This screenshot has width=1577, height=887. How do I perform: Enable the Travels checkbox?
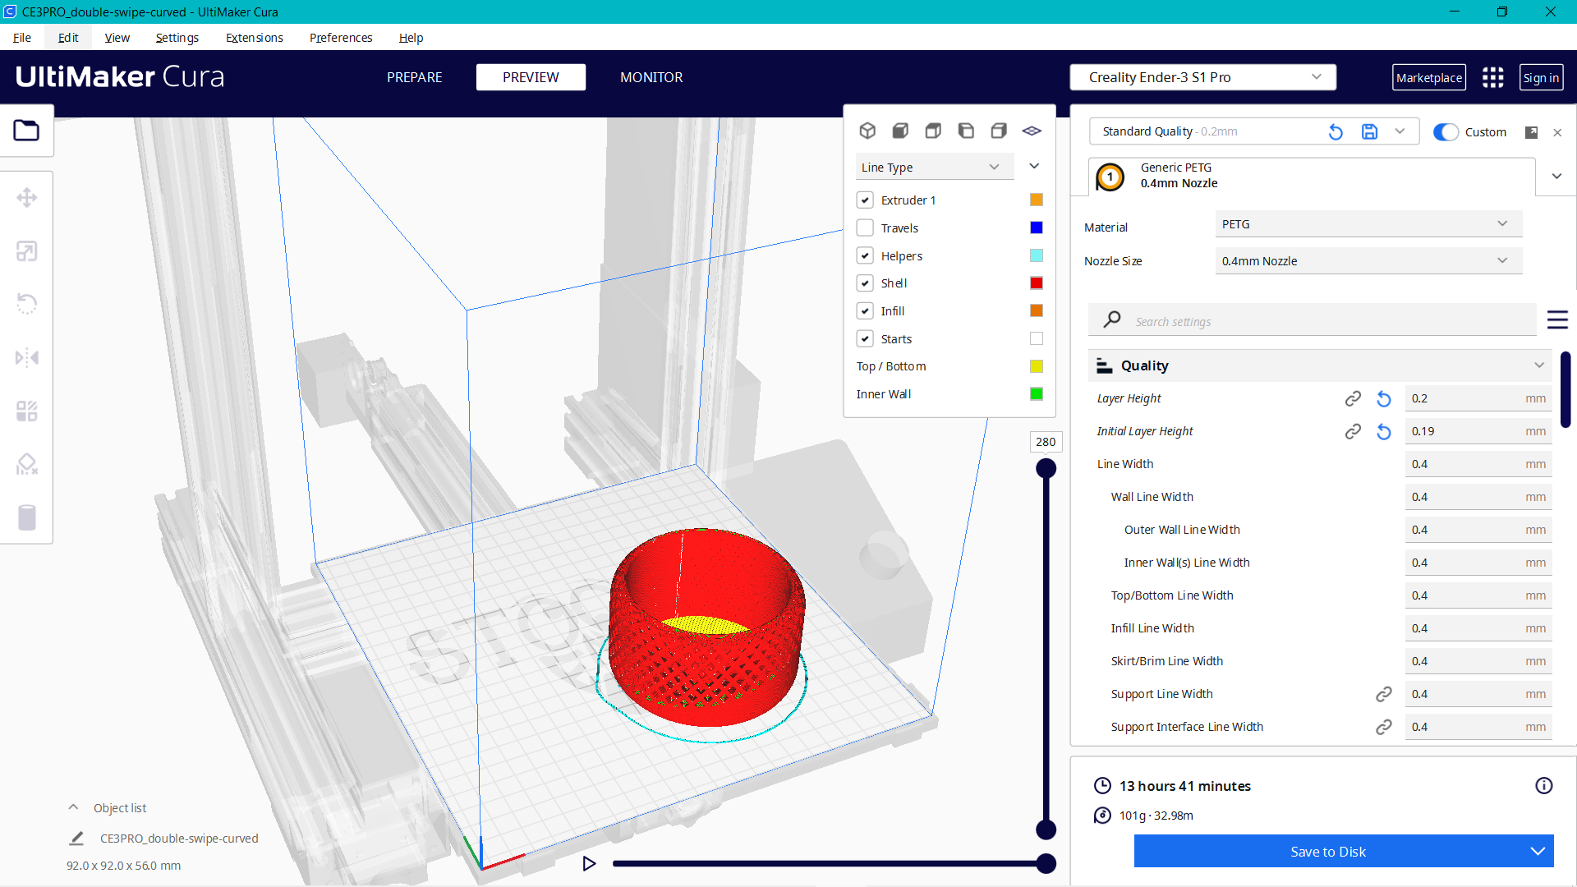[865, 228]
